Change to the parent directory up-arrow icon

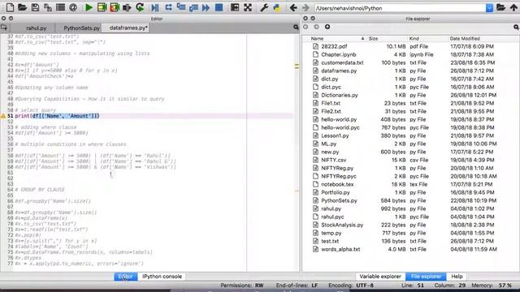click(513, 7)
